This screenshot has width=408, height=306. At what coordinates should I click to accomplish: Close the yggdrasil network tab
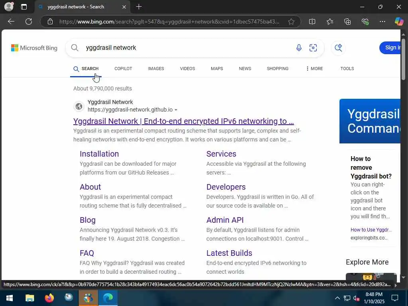pos(124,7)
